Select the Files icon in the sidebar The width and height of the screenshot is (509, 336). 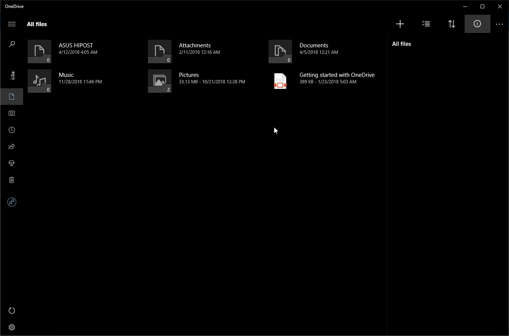[x=12, y=97]
